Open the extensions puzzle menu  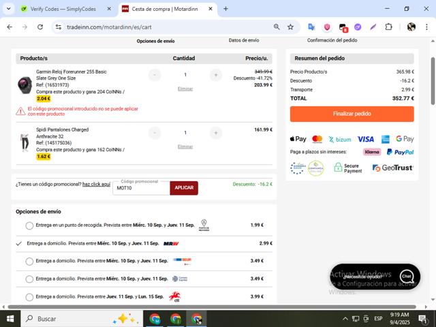(x=388, y=27)
